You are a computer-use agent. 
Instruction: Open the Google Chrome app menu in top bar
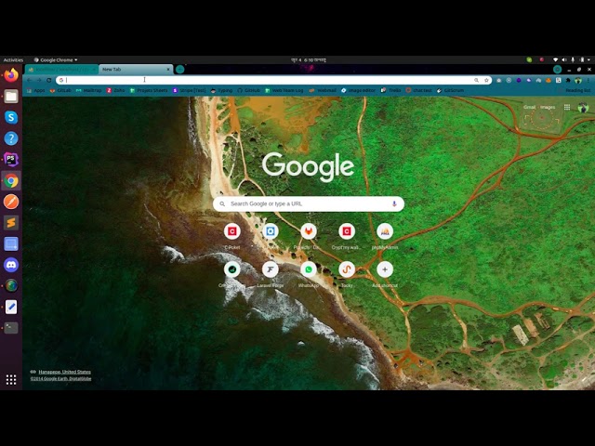click(x=56, y=59)
